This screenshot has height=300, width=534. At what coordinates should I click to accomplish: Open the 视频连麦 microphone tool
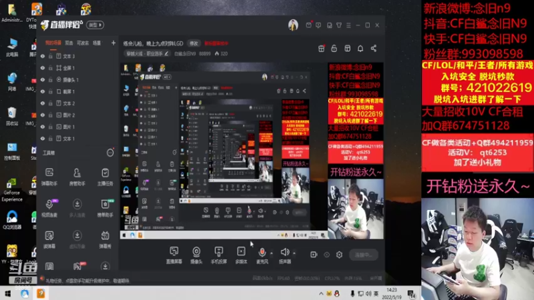pyautogui.click(x=49, y=207)
